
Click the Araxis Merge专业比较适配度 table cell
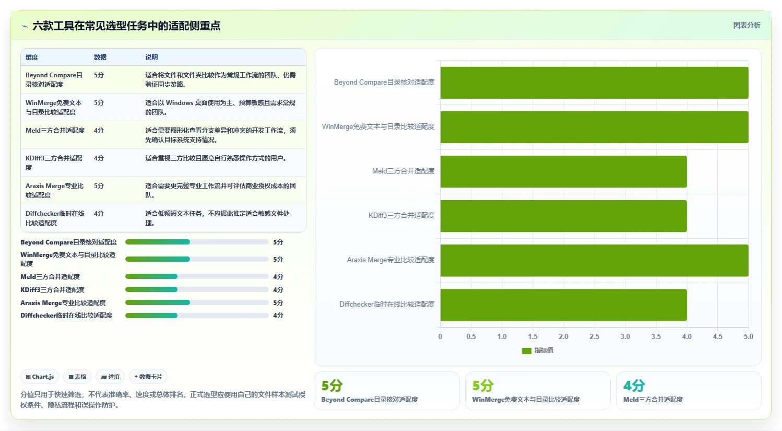[55, 190]
